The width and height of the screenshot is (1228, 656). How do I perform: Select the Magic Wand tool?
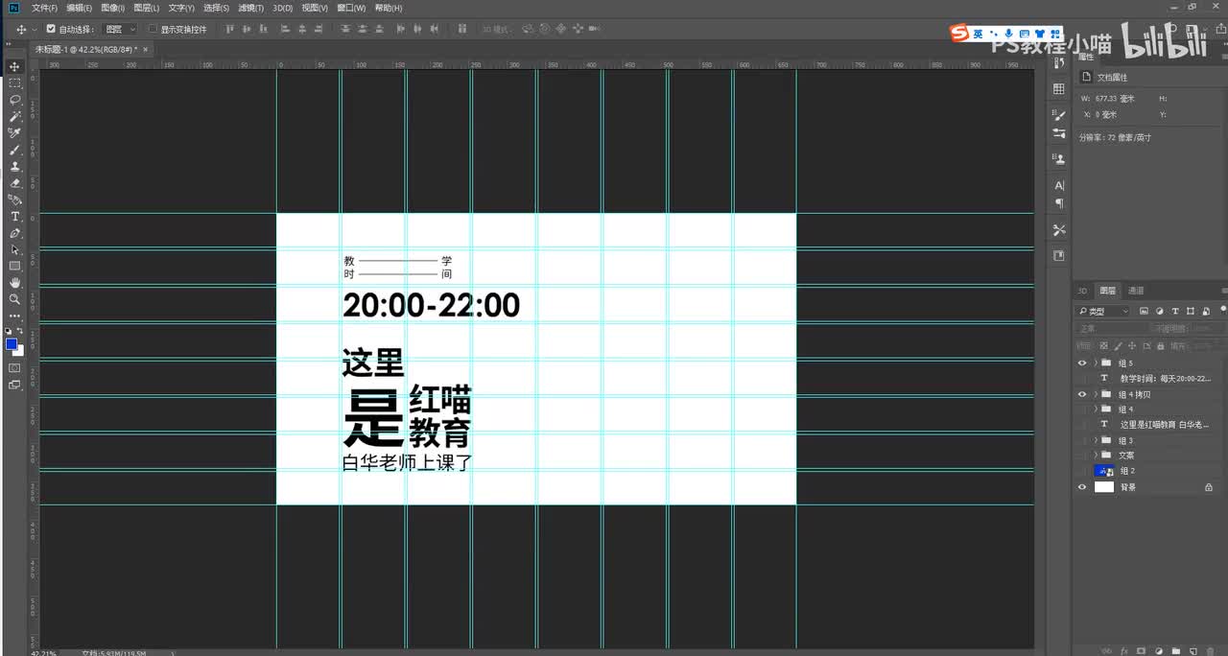pos(14,116)
